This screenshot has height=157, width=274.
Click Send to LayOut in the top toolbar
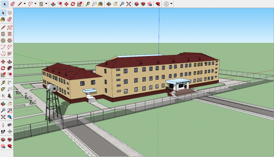[150, 4]
